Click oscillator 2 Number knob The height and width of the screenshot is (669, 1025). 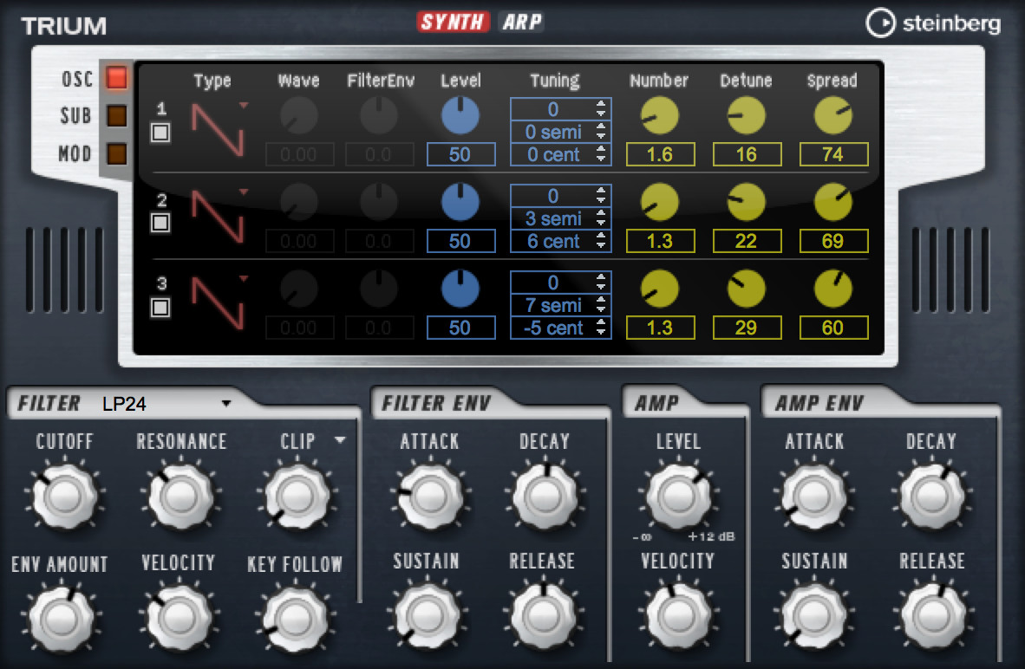click(x=660, y=202)
